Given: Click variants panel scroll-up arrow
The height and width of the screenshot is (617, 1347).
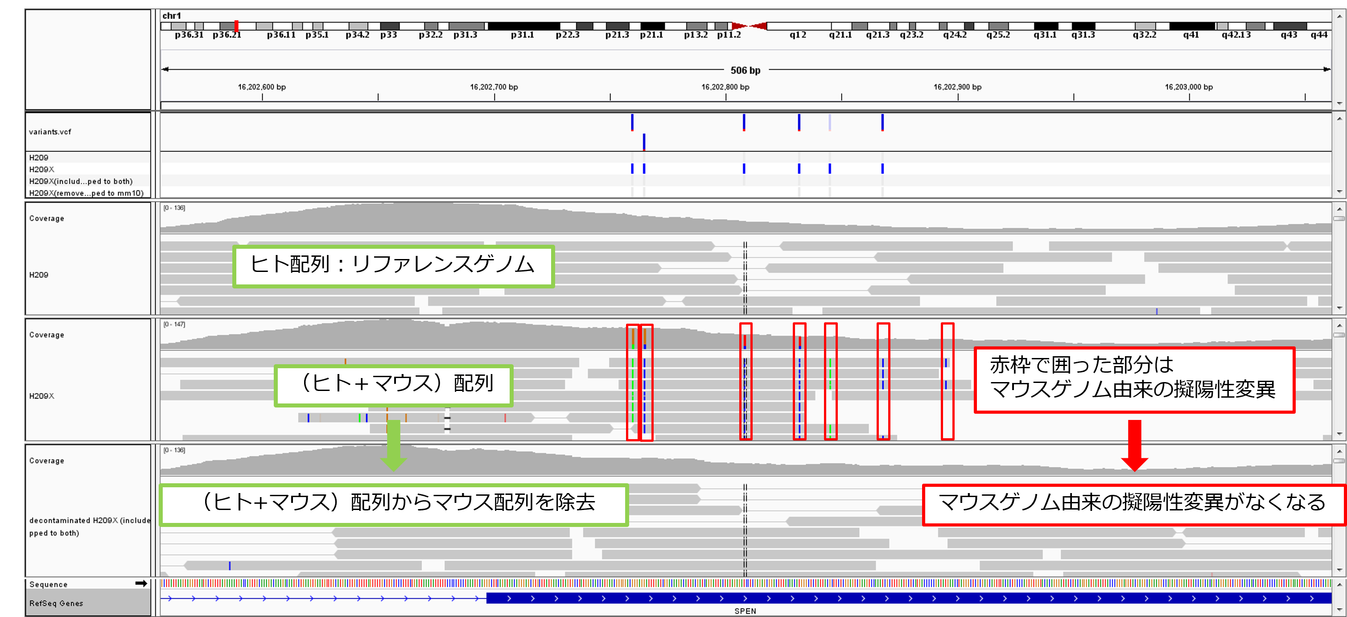Looking at the screenshot, I should point(1339,119).
